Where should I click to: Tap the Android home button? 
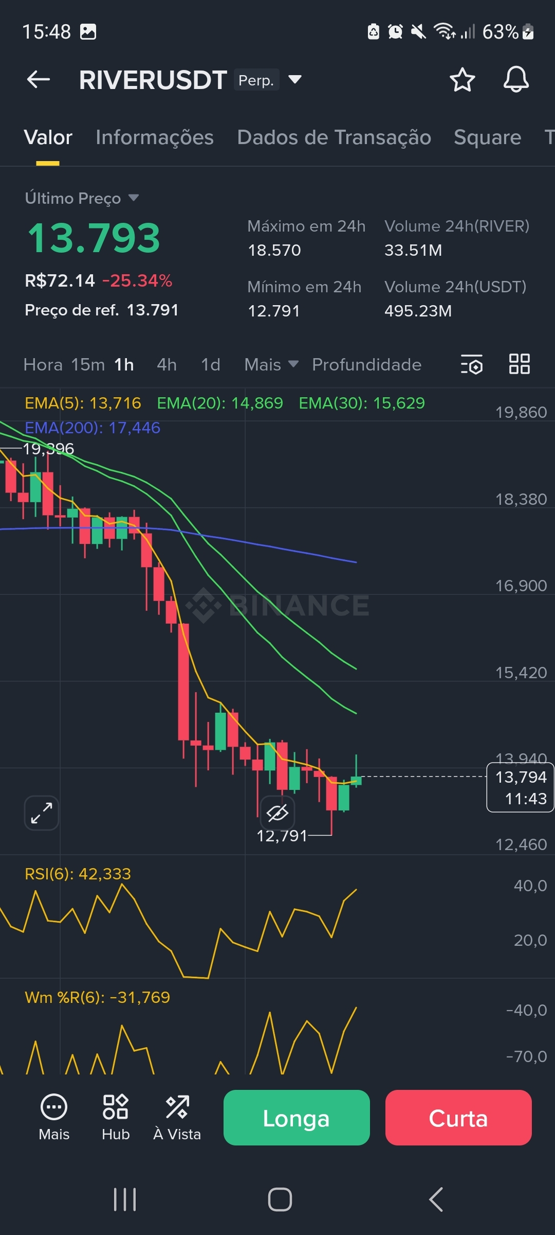[280, 1199]
